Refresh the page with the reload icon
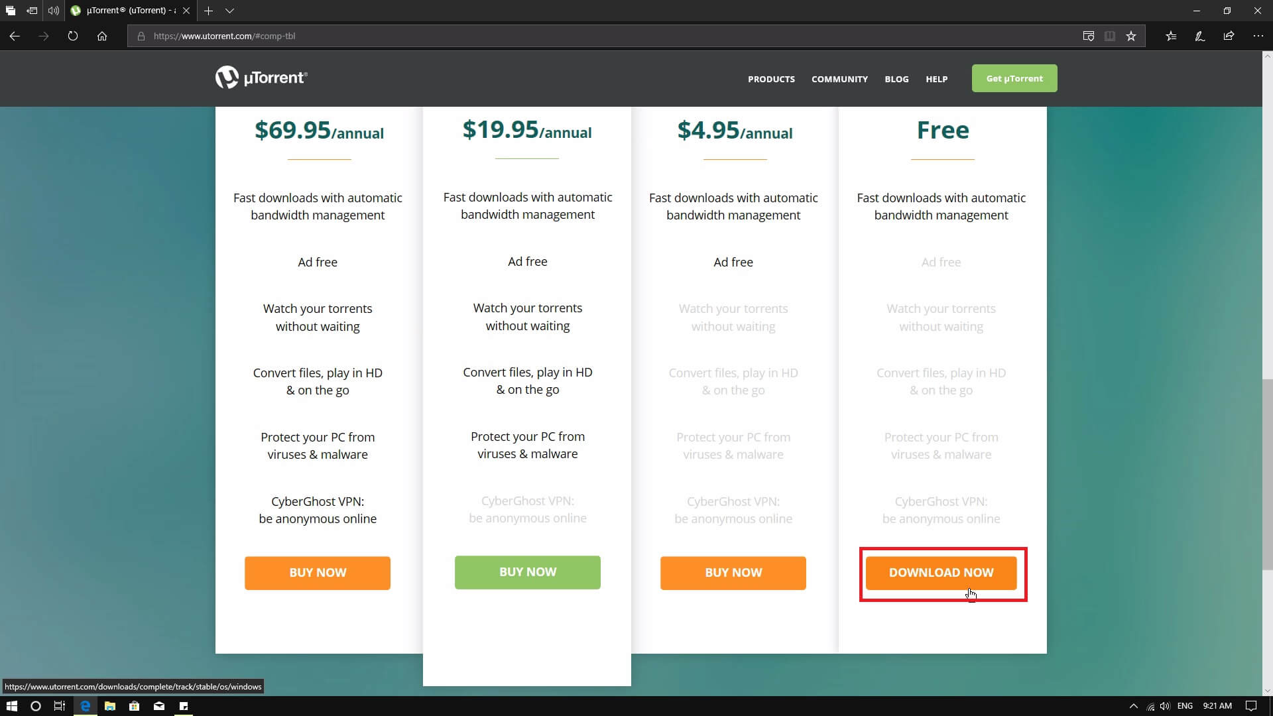This screenshot has width=1273, height=716. (x=73, y=36)
